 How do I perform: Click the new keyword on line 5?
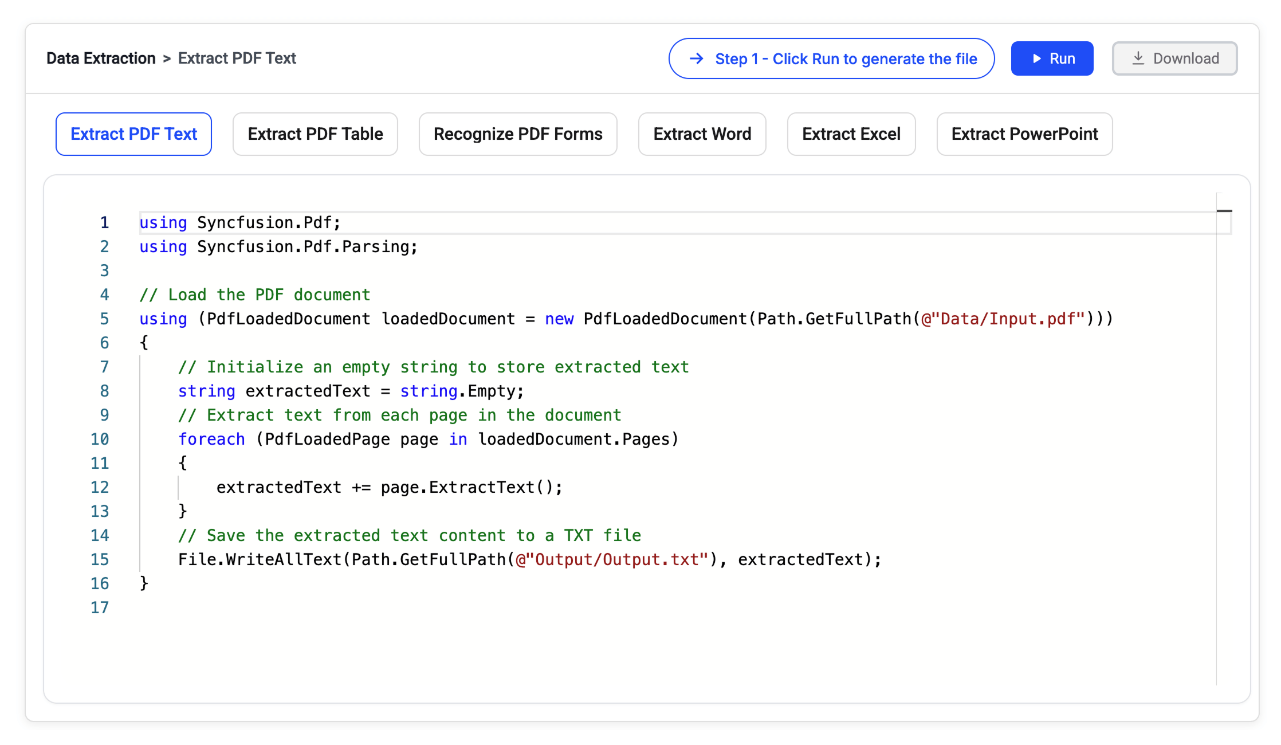559,319
